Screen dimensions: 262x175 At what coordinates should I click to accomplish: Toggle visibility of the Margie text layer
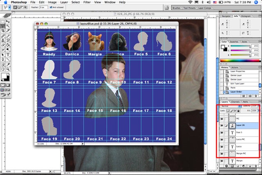click(222, 161)
